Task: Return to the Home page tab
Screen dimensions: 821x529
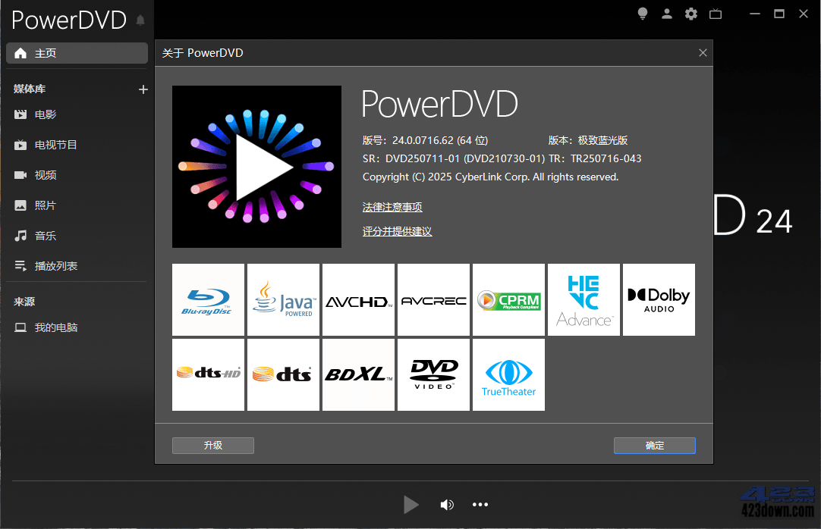Action: coord(76,52)
